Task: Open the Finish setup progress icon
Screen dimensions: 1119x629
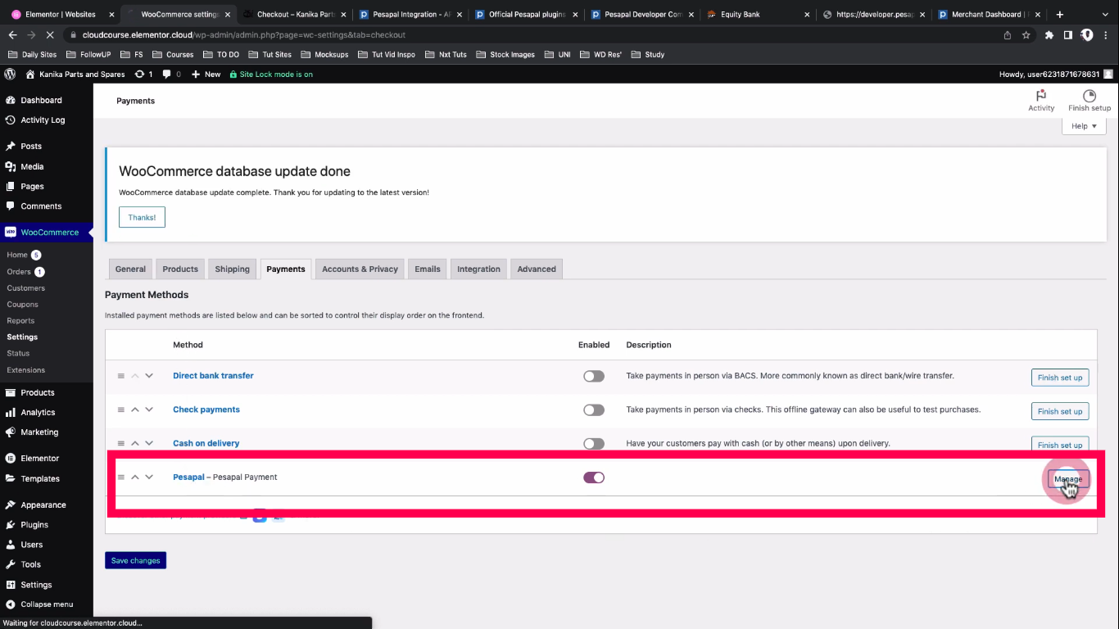Action: (x=1089, y=96)
